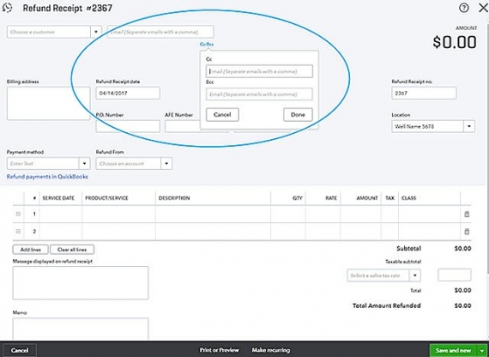Click the AFE Number field
Viewport: 489px width, 357px height.
tap(183, 126)
